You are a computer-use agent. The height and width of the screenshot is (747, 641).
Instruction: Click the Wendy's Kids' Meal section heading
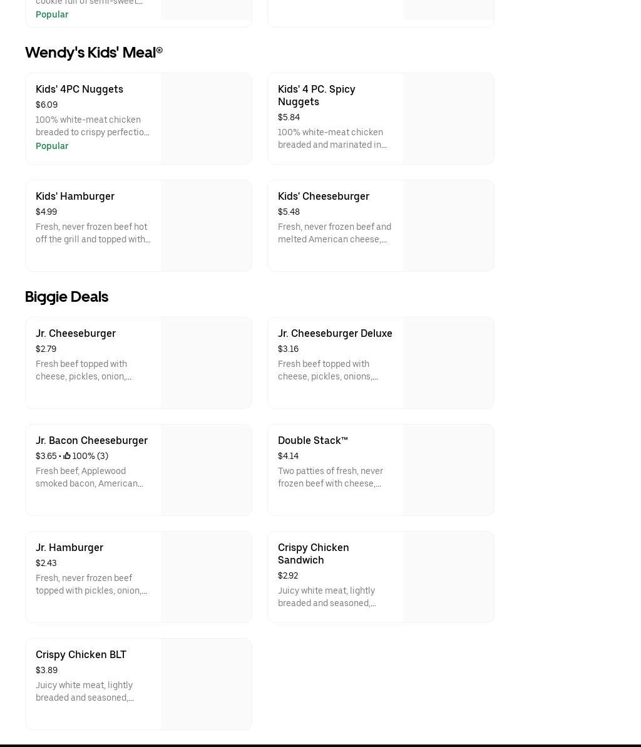94,53
